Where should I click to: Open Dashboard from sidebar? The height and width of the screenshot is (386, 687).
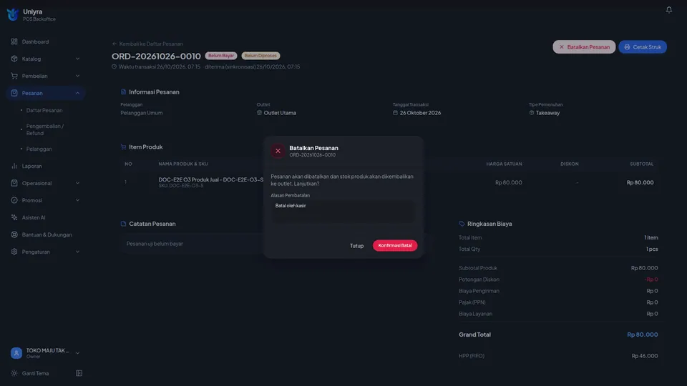point(46,41)
